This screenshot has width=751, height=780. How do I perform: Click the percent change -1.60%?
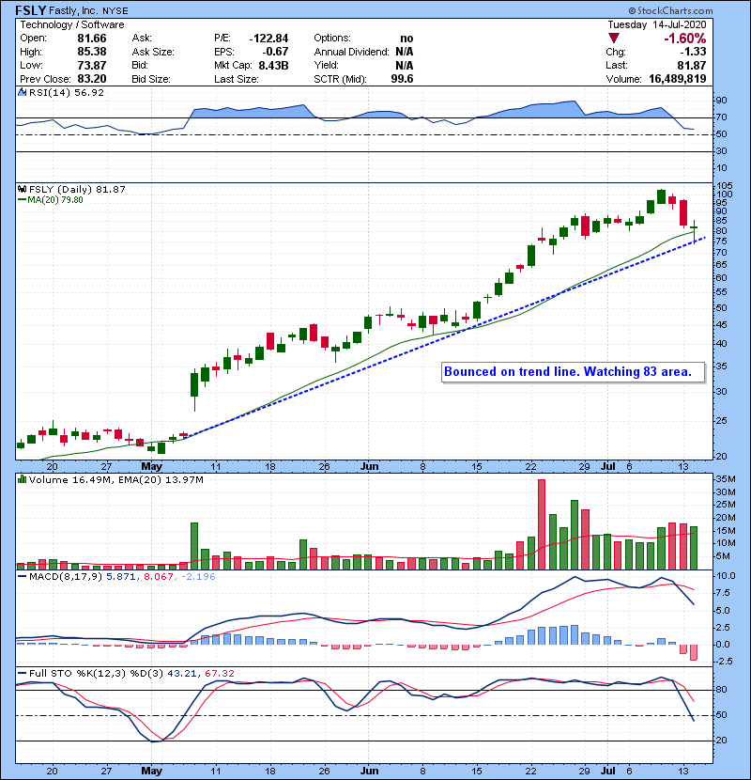[x=685, y=39]
